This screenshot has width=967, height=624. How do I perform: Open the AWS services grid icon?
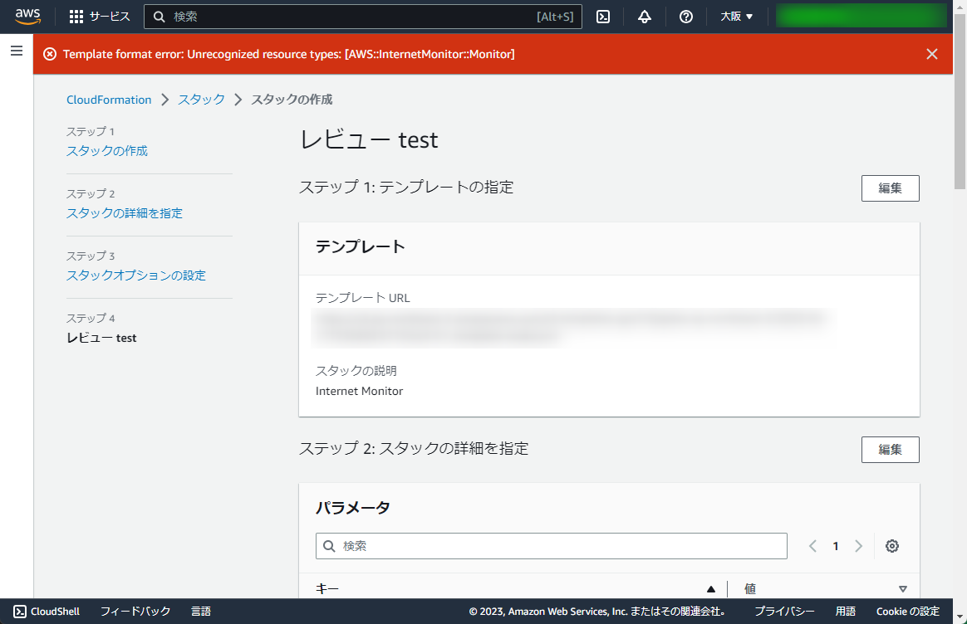tap(77, 16)
